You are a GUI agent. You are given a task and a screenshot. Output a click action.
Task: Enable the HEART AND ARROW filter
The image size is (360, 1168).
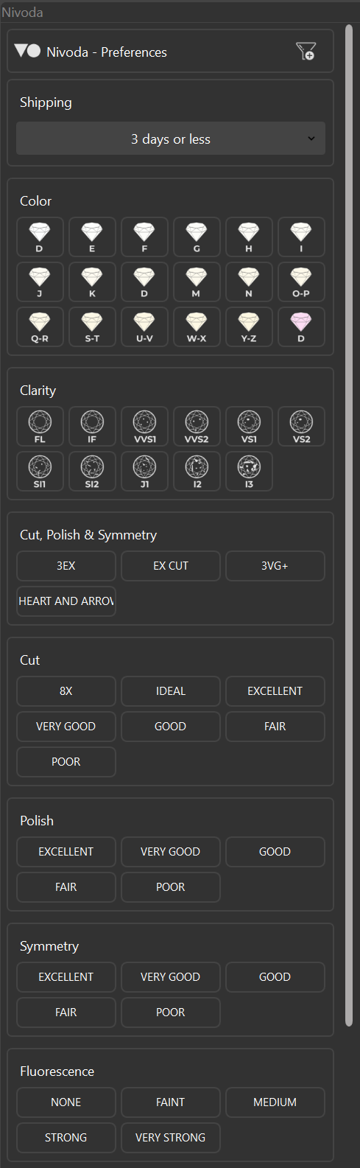[x=66, y=601]
